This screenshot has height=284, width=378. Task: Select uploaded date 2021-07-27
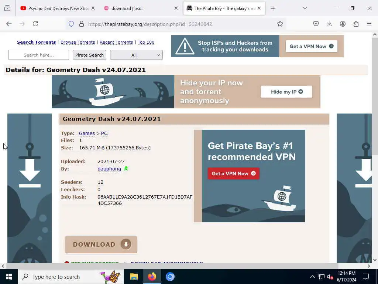pos(111,161)
